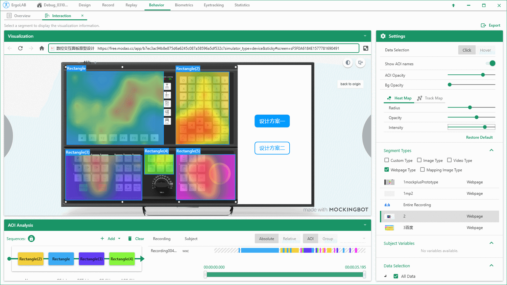Click Restore Default link

coord(479,137)
